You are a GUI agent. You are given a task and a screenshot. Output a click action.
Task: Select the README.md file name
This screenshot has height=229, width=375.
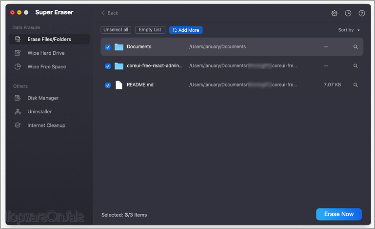click(x=140, y=85)
